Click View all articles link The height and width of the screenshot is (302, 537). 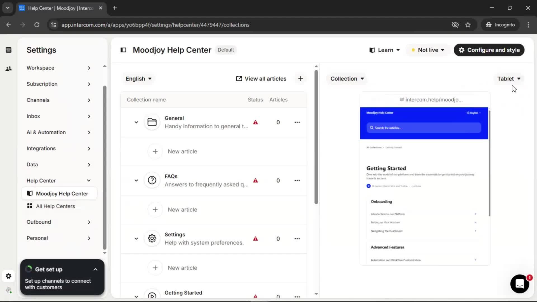(x=261, y=79)
